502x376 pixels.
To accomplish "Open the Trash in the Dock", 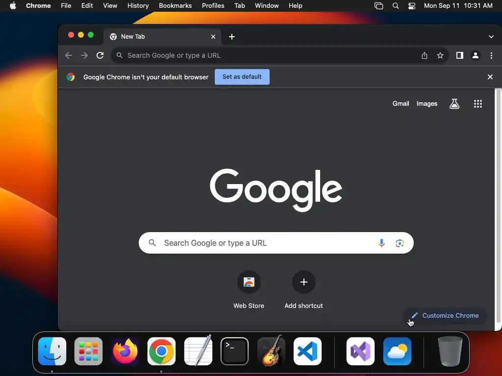I will point(450,351).
